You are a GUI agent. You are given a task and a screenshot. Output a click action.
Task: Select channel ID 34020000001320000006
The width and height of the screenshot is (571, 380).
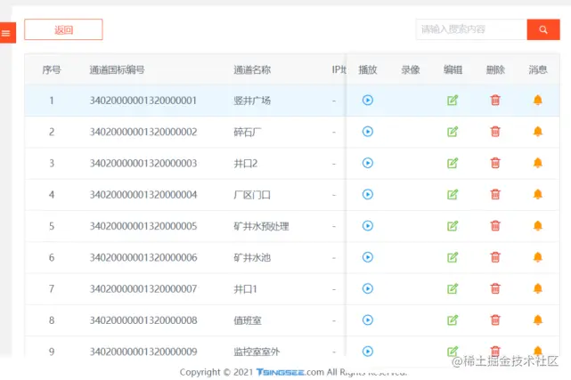[143, 257]
